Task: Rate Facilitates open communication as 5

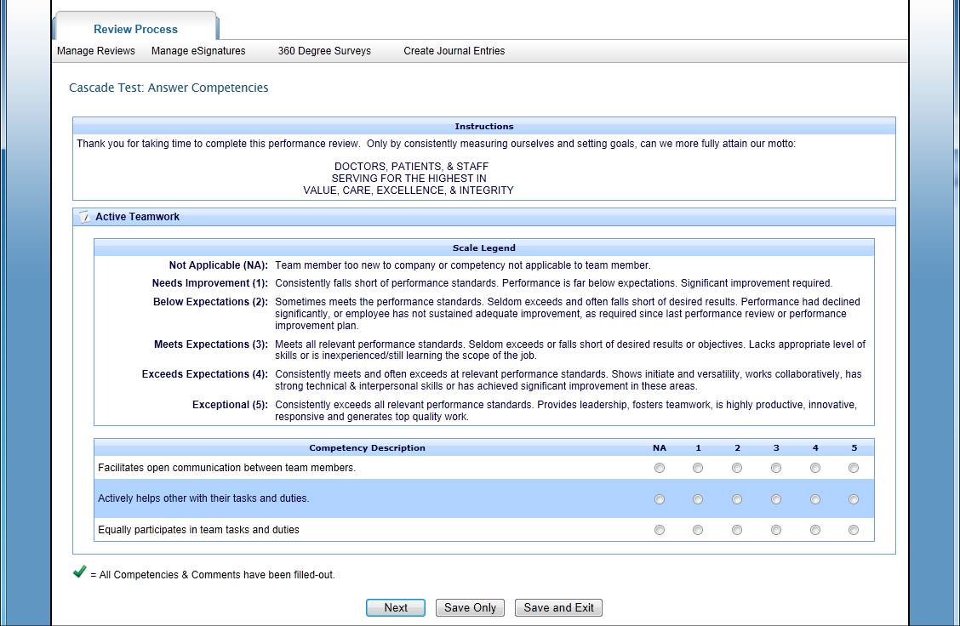Action: (854, 468)
